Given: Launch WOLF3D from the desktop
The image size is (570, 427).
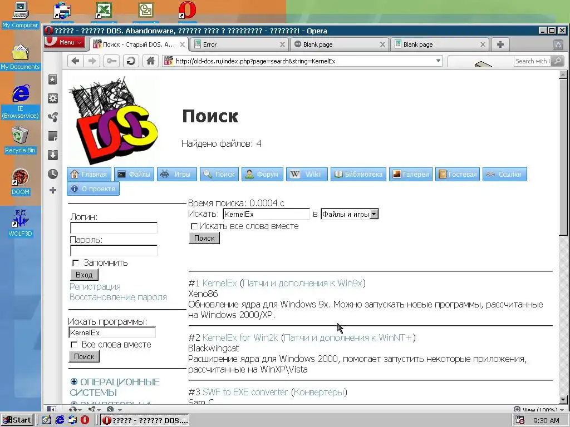Looking at the screenshot, I should click(x=21, y=223).
